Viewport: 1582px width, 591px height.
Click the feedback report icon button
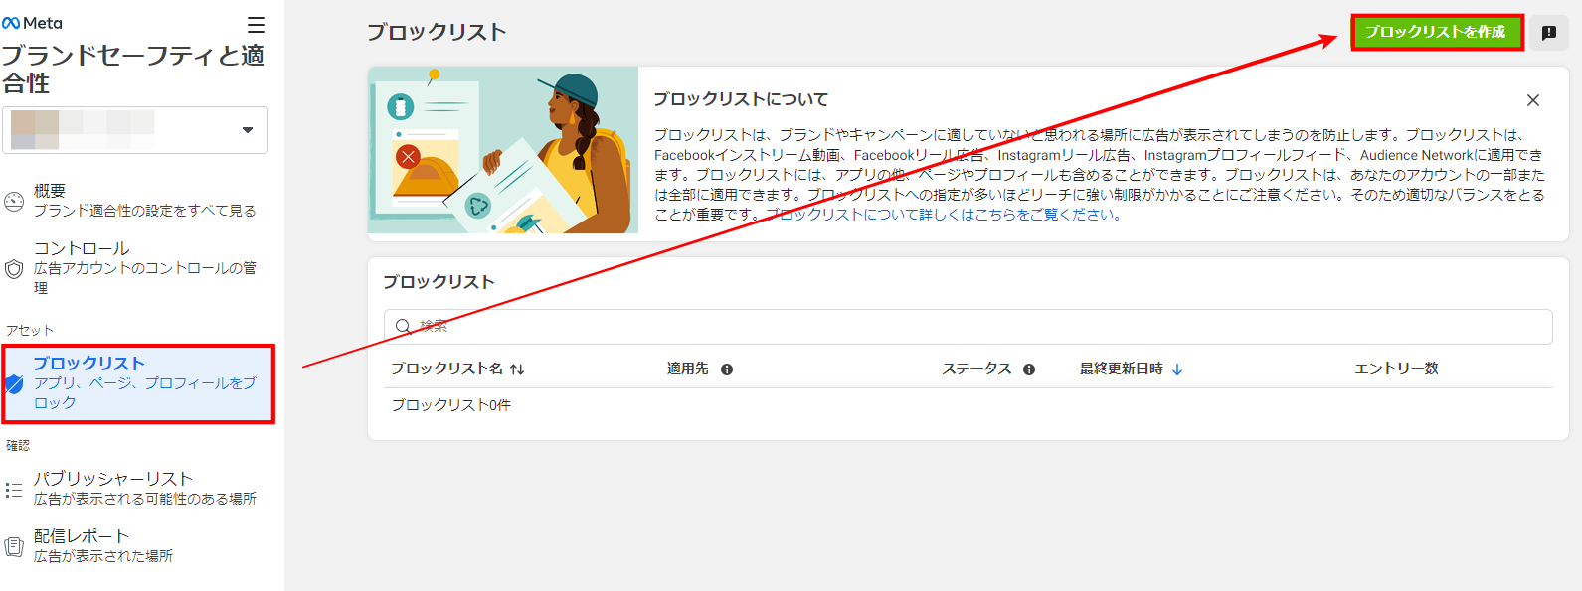pyautogui.click(x=1549, y=33)
